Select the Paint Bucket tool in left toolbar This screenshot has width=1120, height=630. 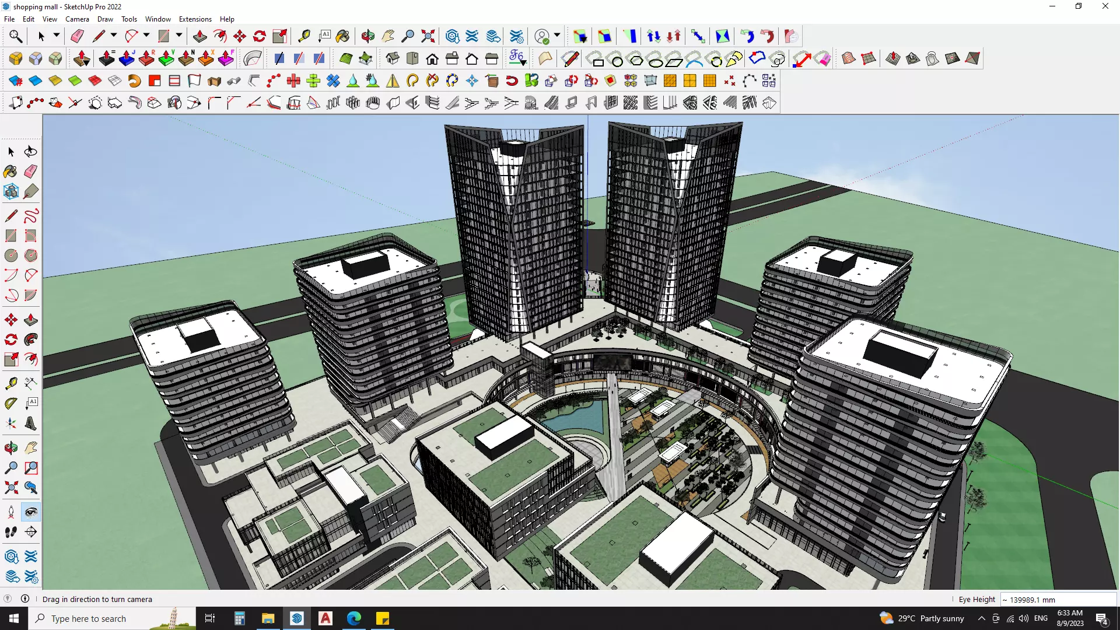10,171
